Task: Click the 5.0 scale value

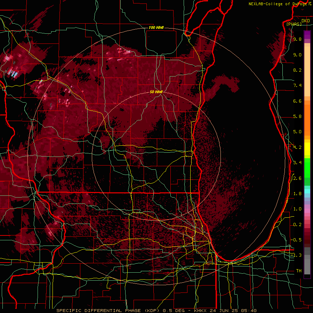Action: [297, 132]
